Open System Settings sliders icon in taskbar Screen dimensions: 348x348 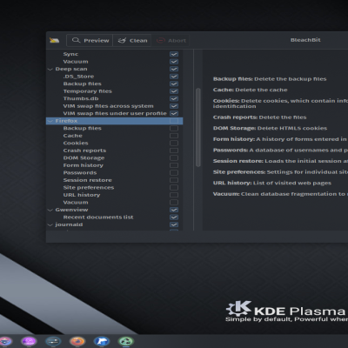point(53,341)
